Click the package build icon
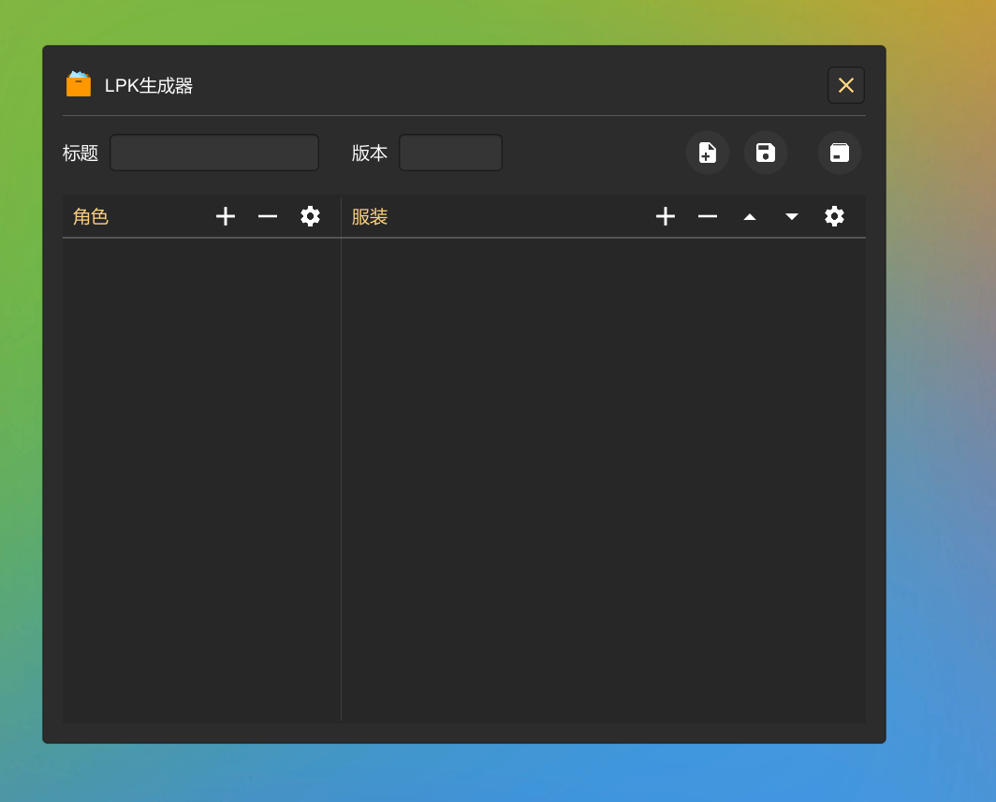 (840, 153)
